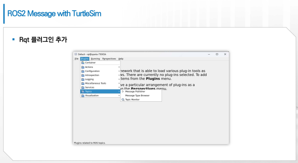Click the bold 'Plugins' word in description

click(153, 79)
